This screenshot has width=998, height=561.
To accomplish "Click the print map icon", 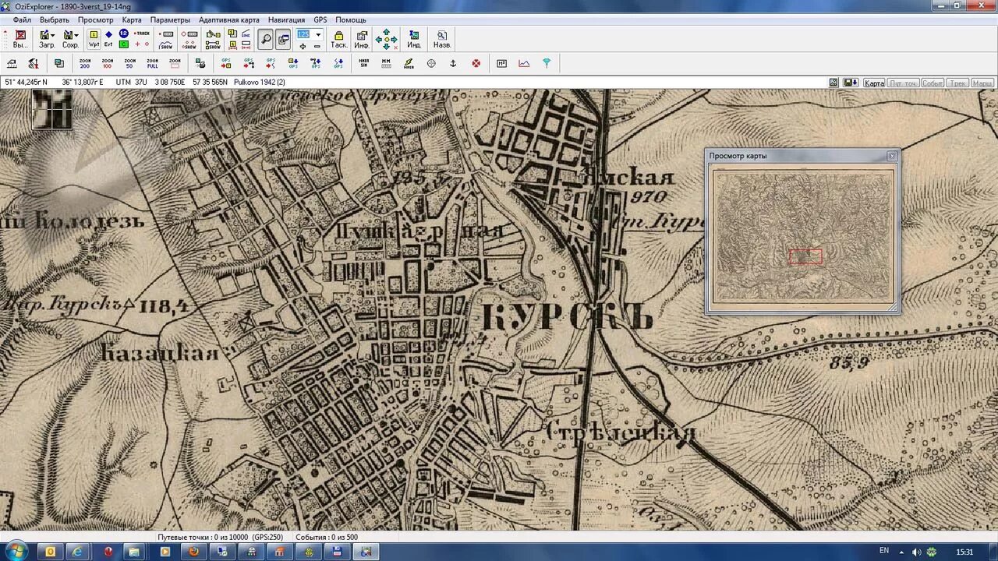I will [x=200, y=63].
